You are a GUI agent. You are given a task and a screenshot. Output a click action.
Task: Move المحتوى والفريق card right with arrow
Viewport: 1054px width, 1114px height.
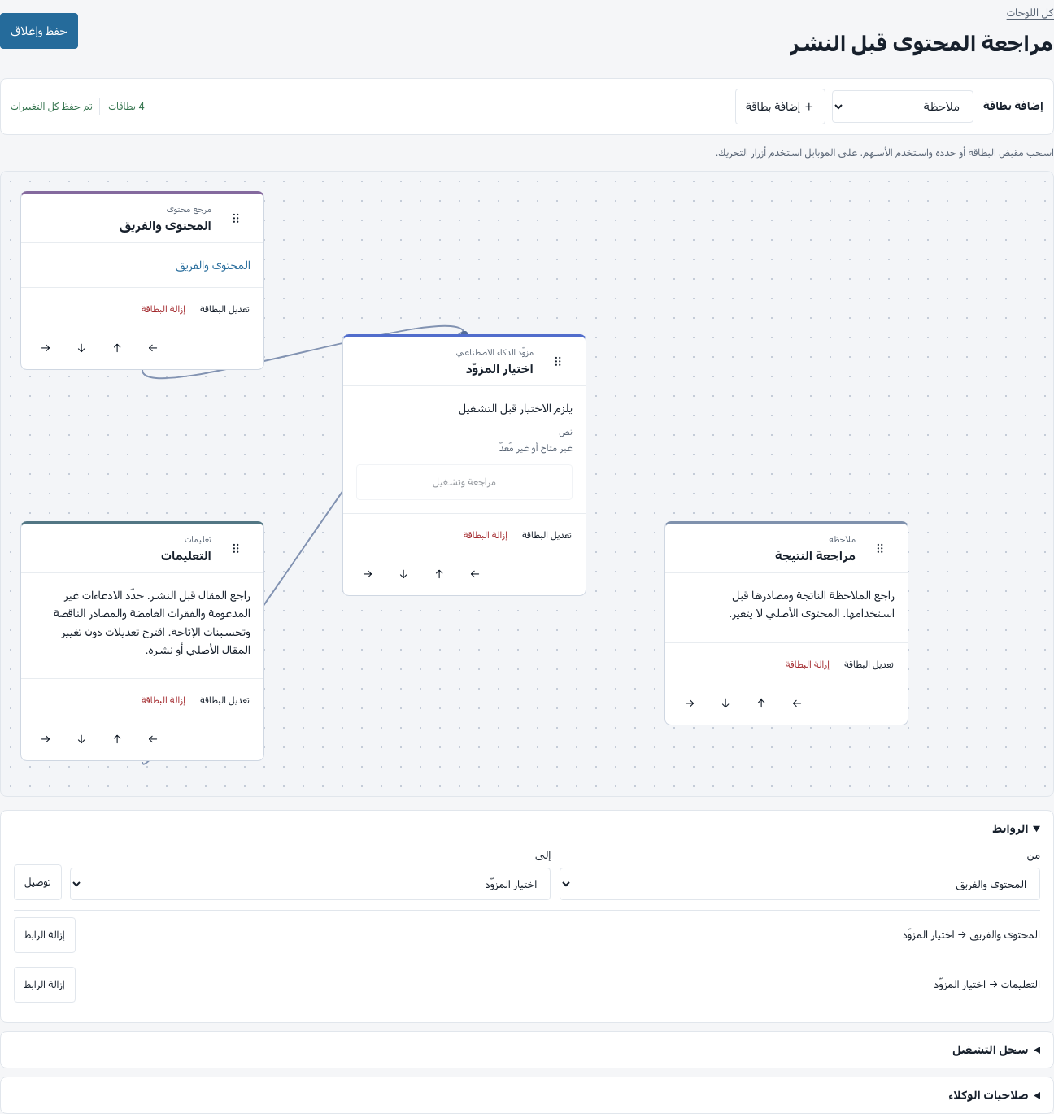coord(46,348)
